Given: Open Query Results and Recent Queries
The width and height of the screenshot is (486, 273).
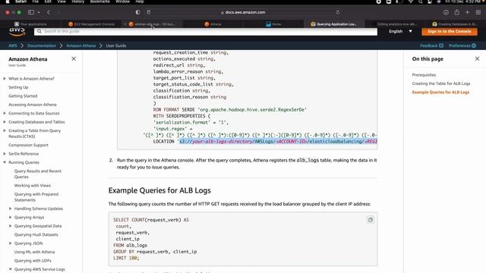Looking at the screenshot, I should [38, 174].
